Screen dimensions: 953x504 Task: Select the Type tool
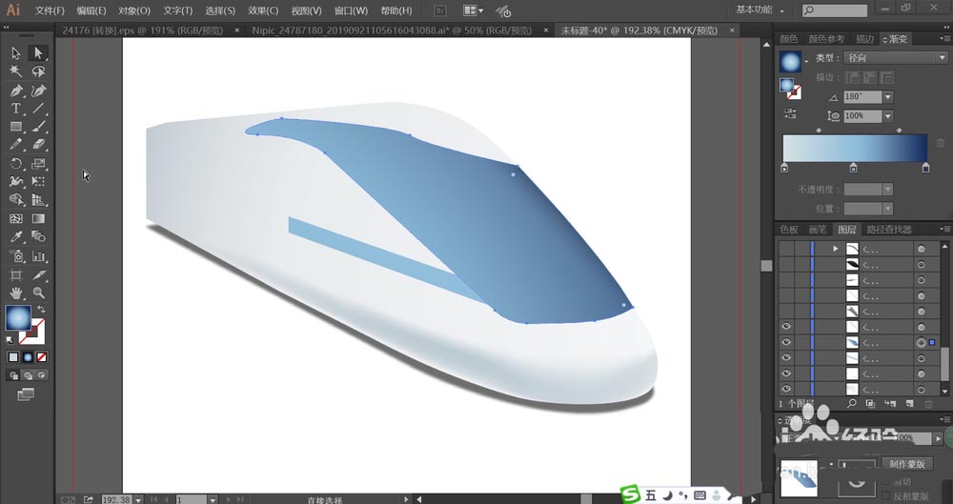[16, 109]
